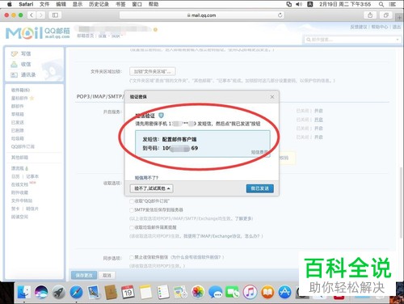Open the 通讯录 contacts icon in sidebar
Image resolution: width=404 pixels, height=304 pixels.
click(x=14, y=74)
